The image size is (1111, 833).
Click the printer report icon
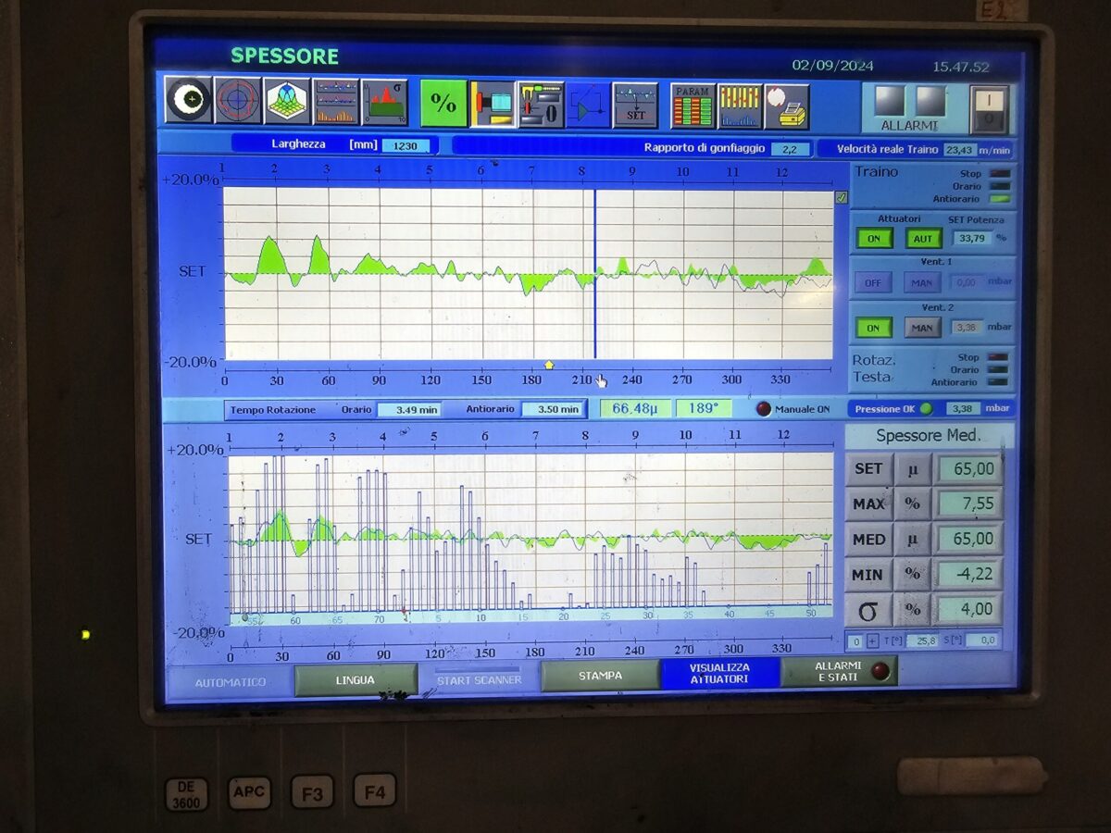(787, 106)
